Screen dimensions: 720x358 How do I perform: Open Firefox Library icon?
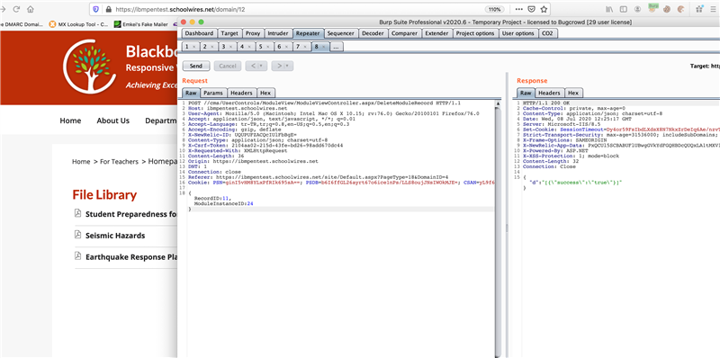coord(609,9)
